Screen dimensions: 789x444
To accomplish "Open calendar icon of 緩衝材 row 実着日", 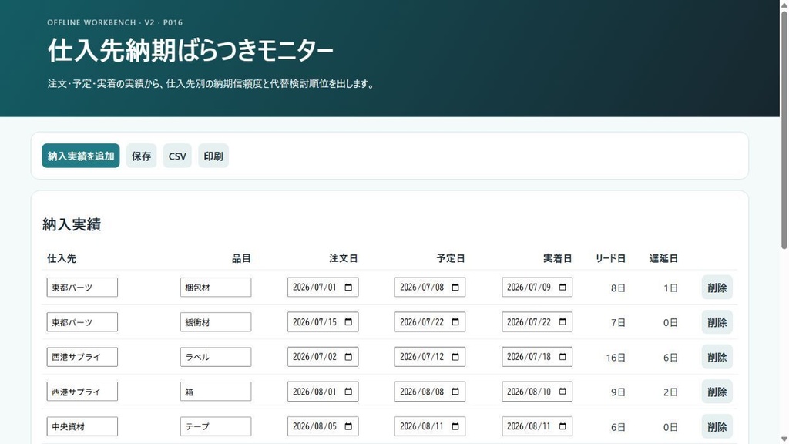I will click(562, 321).
